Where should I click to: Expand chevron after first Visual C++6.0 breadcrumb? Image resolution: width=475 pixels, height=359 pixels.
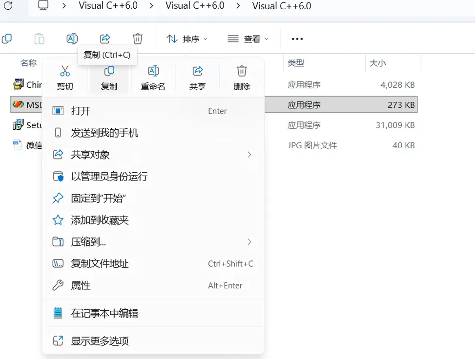(x=151, y=6)
